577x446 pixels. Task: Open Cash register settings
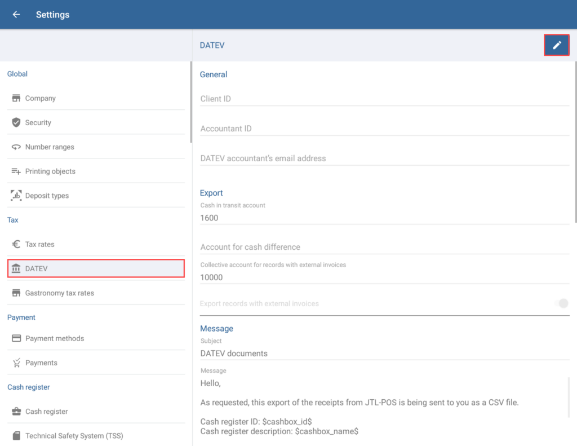(x=46, y=412)
